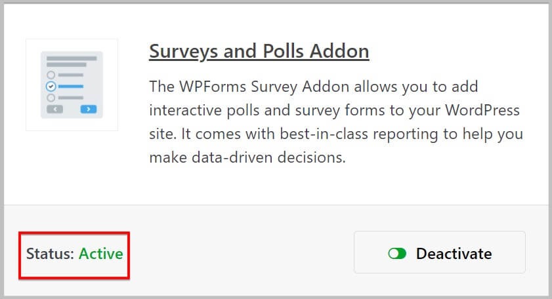Click the "Deactivate" text label

pos(454,254)
